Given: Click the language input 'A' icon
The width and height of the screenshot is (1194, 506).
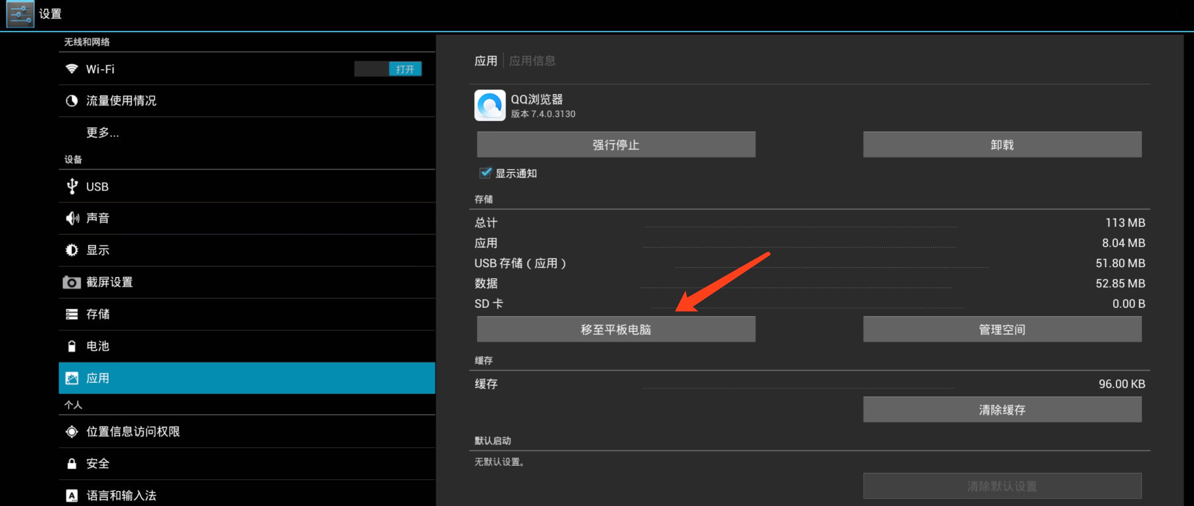Looking at the screenshot, I should (x=72, y=495).
